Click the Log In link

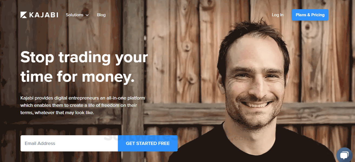(278, 15)
